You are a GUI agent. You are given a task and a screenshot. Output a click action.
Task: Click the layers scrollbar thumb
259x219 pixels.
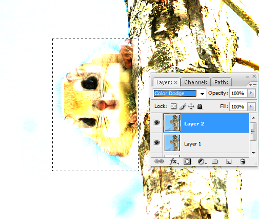(253, 132)
